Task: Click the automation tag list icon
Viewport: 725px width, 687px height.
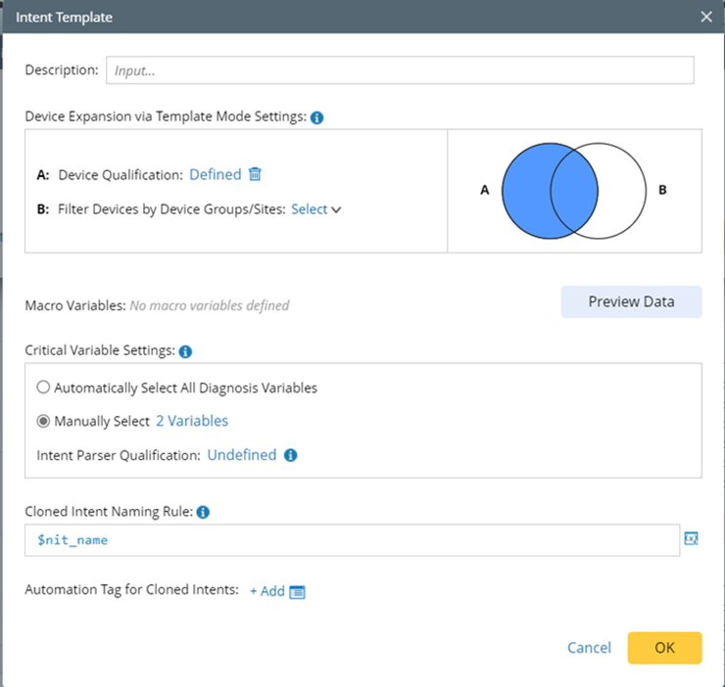Action: click(298, 591)
